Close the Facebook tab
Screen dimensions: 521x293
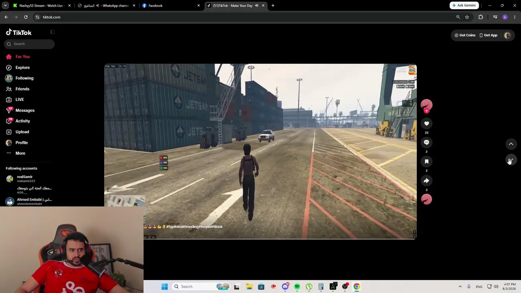tap(199, 6)
